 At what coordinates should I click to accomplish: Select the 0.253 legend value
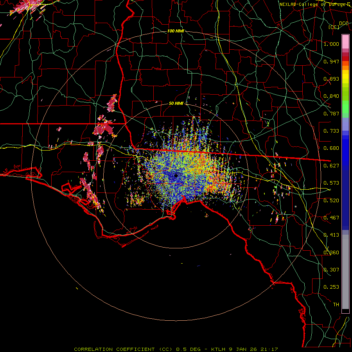pos(331,287)
